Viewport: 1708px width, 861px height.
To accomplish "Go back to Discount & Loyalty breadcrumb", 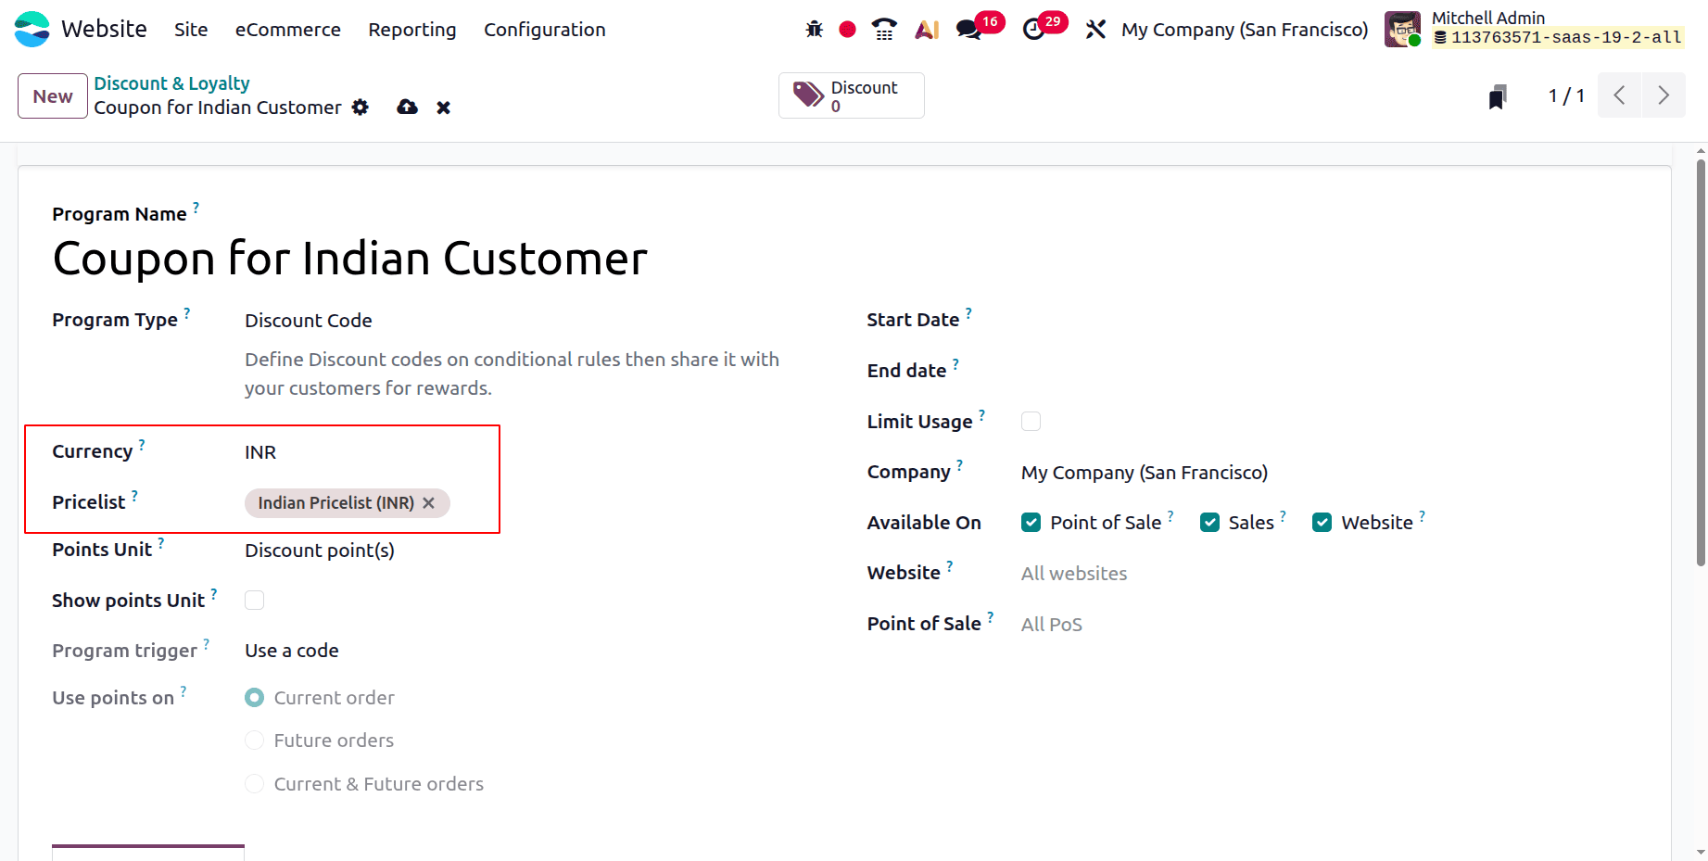I will pos(171,83).
